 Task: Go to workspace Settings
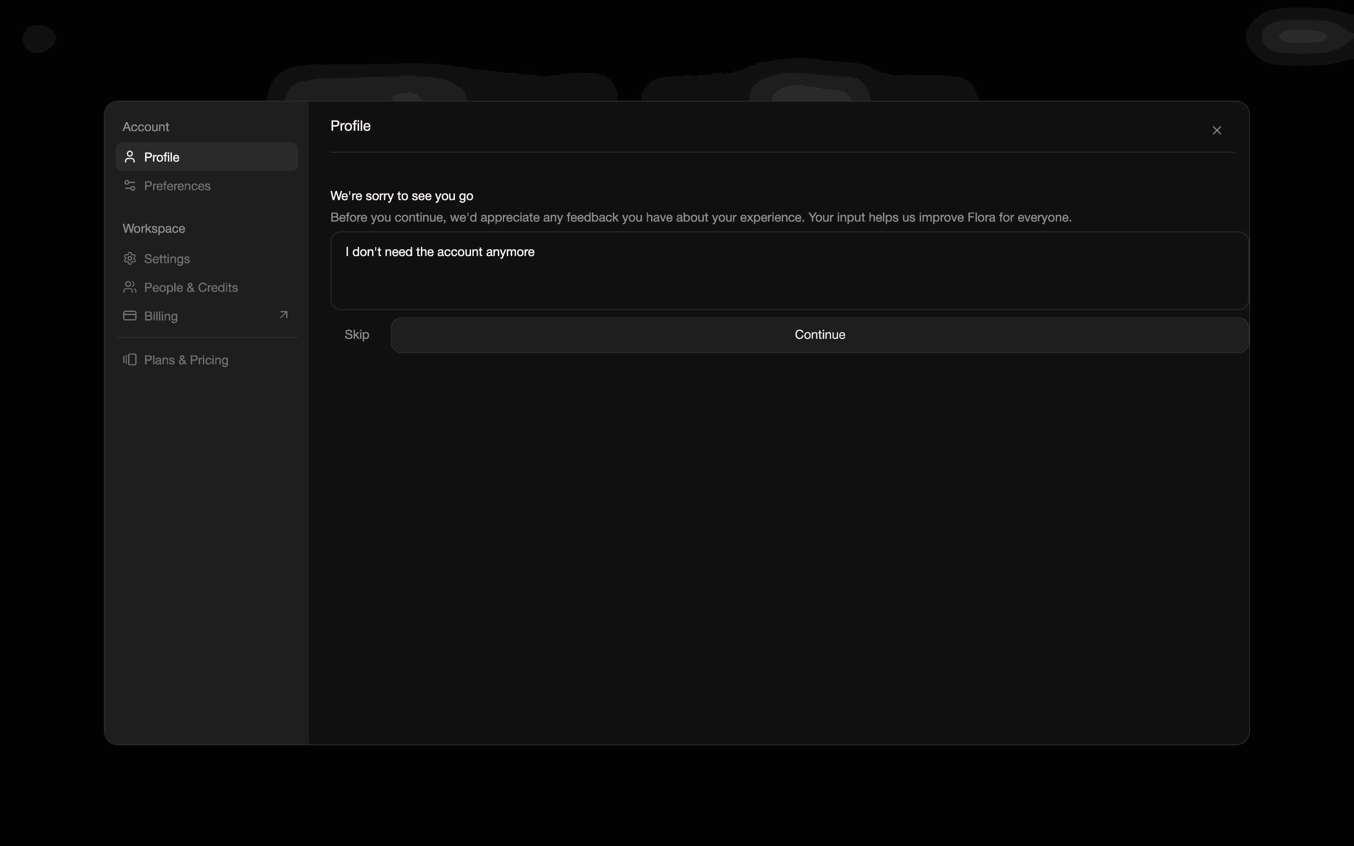[x=167, y=259]
